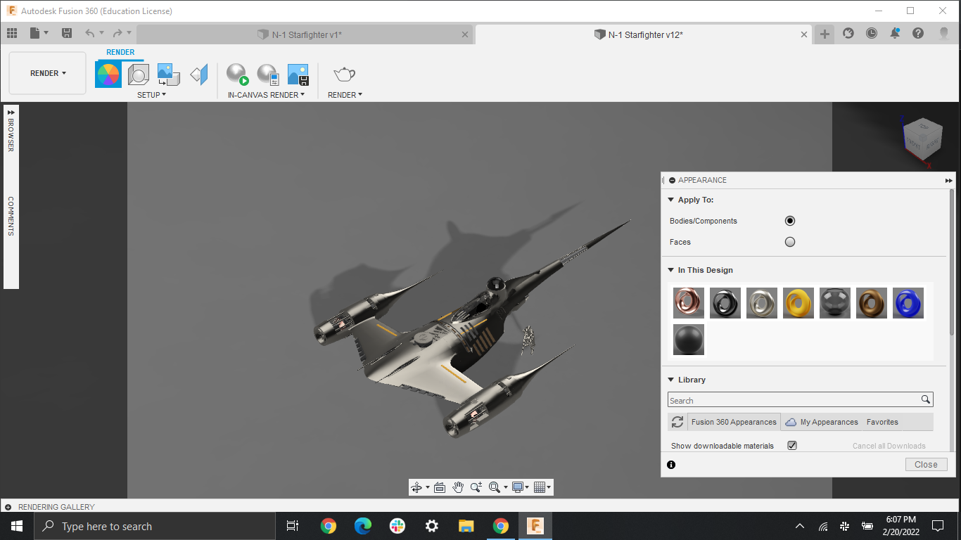Image resolution: width=961 pixels, height=540 pixels.
Task: Open the Scene Settings tool
Action: pos(138,73)
